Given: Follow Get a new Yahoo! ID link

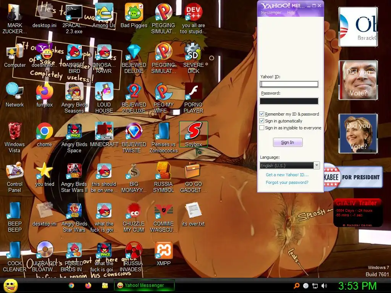Looking at the screenshot, I should point(287,175).
